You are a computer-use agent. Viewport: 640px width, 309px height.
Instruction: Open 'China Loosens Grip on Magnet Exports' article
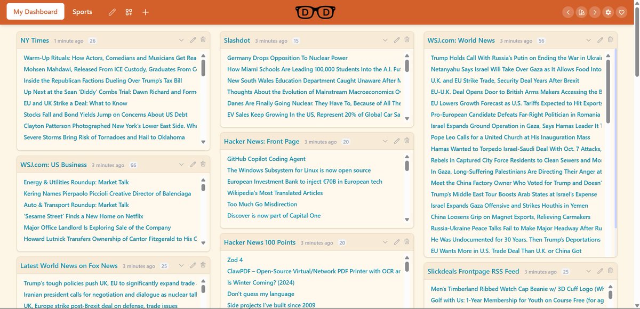point(510,217)
